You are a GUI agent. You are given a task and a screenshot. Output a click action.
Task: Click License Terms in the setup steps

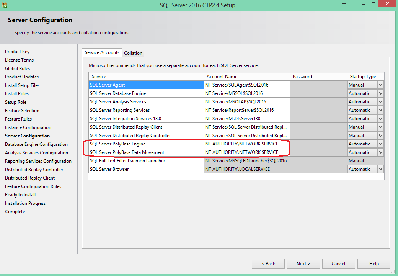tap(19, 60)
